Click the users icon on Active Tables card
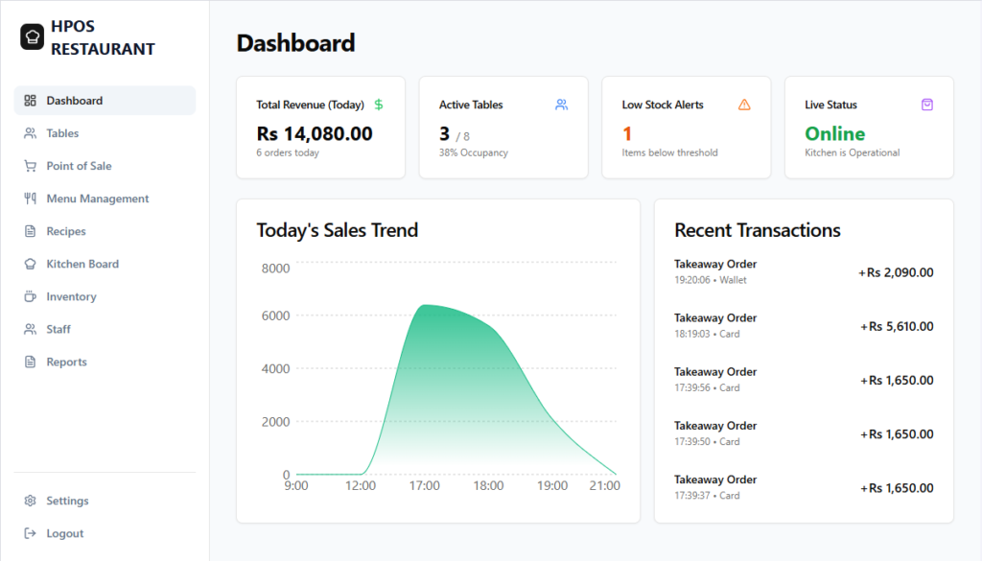 560,105
